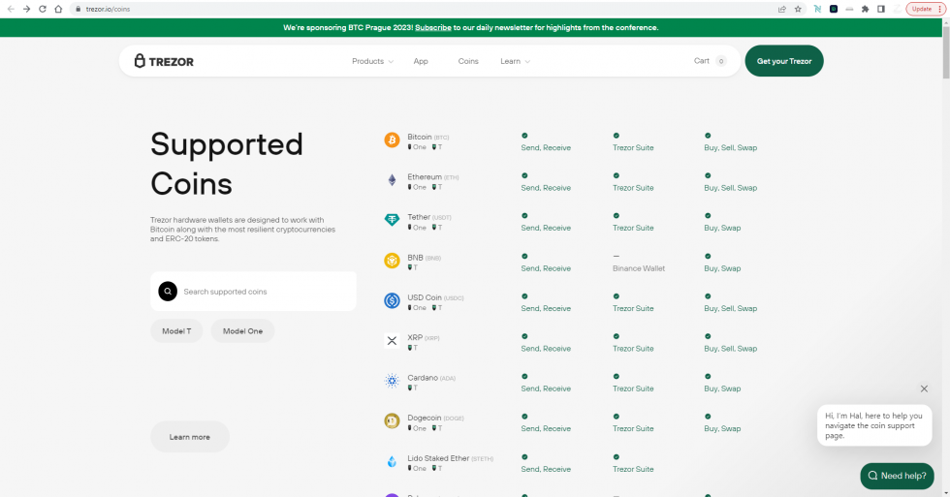Click Trezor Suite in Ethereum row

click(633, 188)
